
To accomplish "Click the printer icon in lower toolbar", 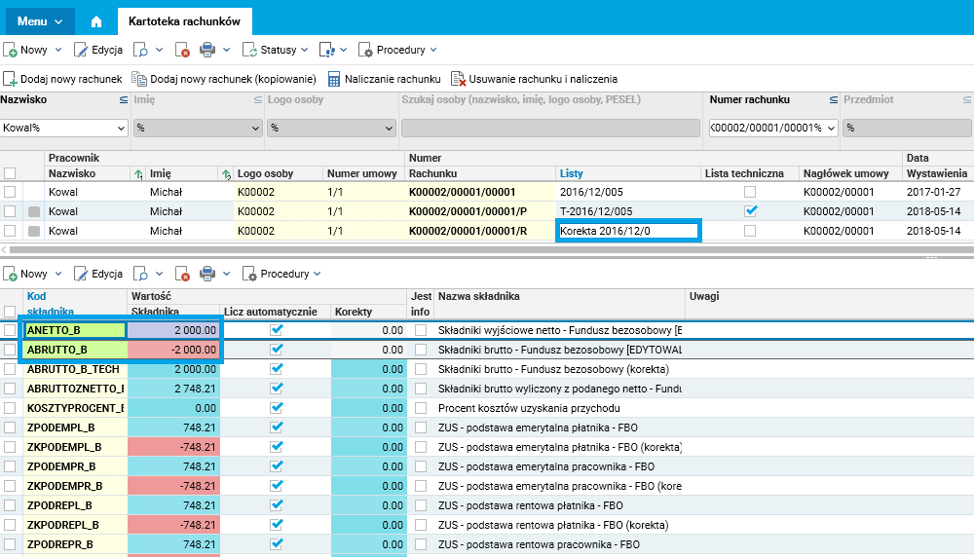I will 207,274.
